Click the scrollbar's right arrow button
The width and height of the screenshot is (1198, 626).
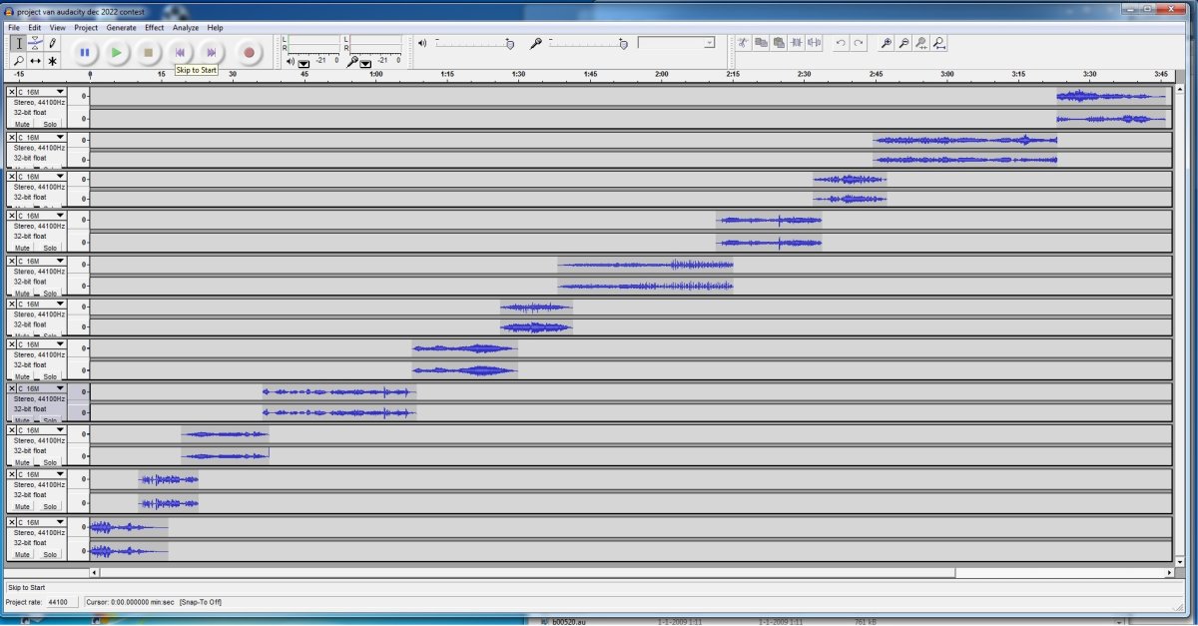[x=1171, y=573]
